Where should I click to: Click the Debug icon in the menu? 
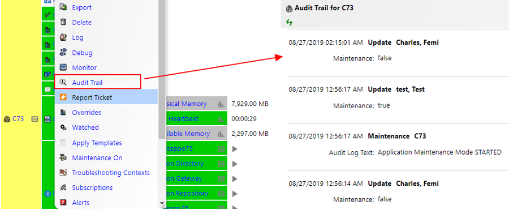coord(63,52)
